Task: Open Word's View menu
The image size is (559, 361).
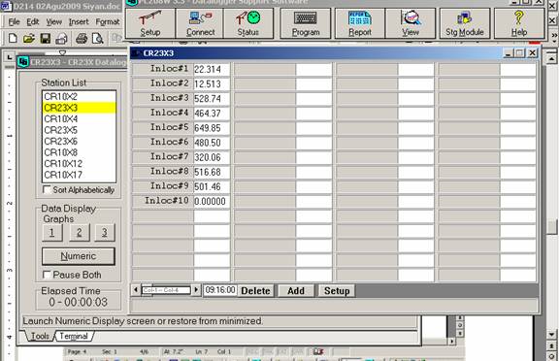Action: point(53,22)
